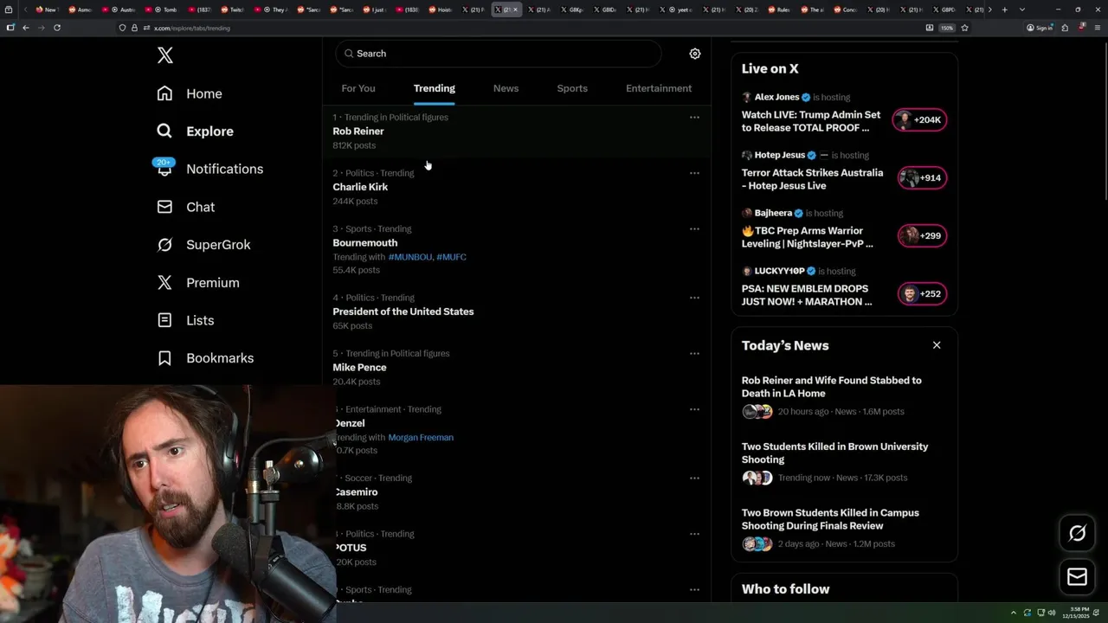Image resolution: width=1108 pixels, height=623 pixels.
Task: Select the Trending tab
Action: click(435, 88)
